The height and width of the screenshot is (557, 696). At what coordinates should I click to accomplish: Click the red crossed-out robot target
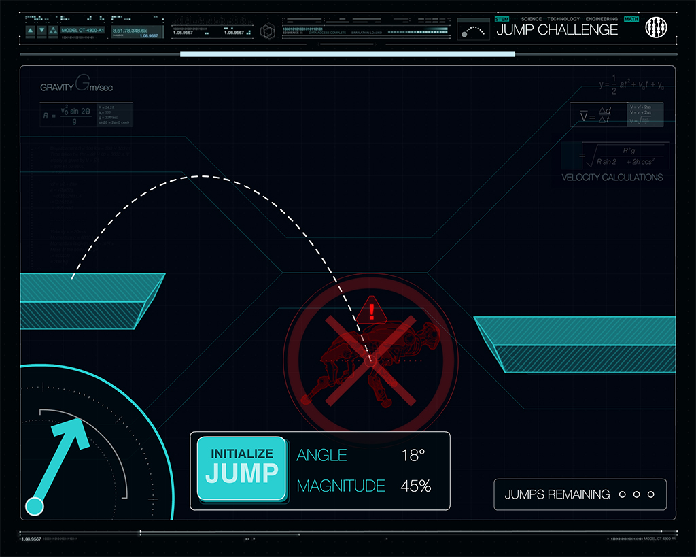point(370,360)
